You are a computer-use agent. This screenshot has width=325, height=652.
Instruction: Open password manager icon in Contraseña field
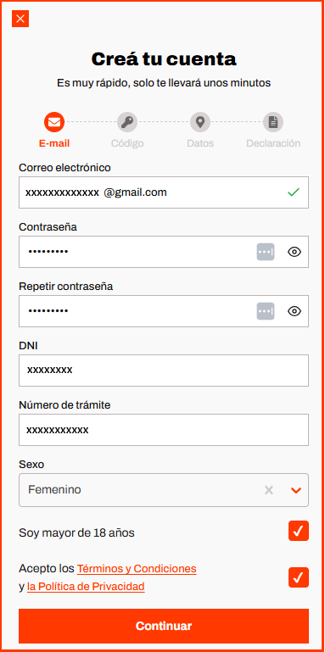pyautogui.click(x=266, y=252)
